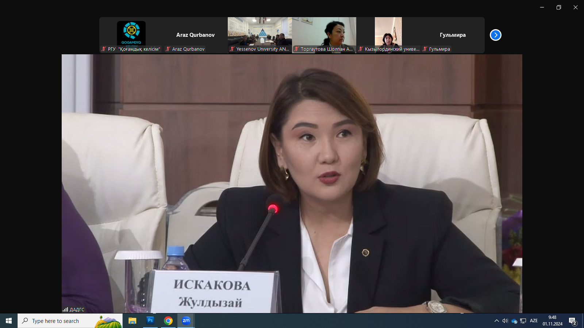
Task: Select the Торгаутова Шолпан video thumbnail
Action: pos(324,32)
